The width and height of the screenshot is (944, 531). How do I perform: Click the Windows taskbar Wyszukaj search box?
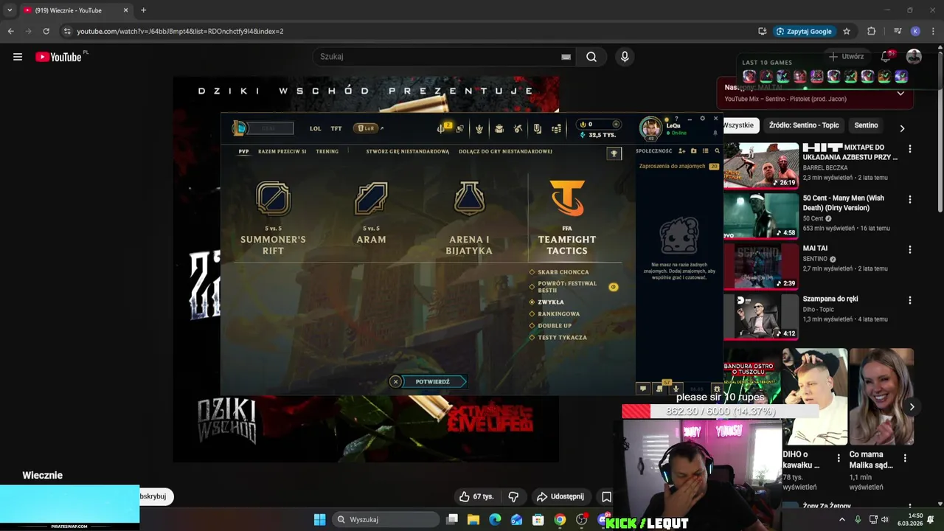click(x=385, y=520)
